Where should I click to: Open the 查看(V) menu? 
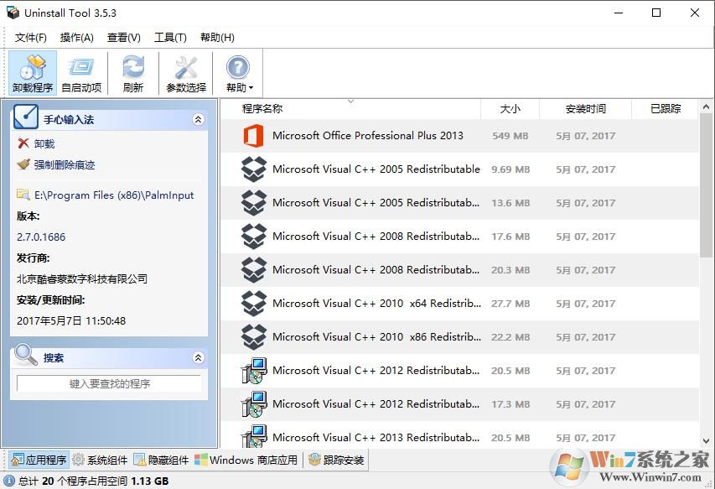122,37
